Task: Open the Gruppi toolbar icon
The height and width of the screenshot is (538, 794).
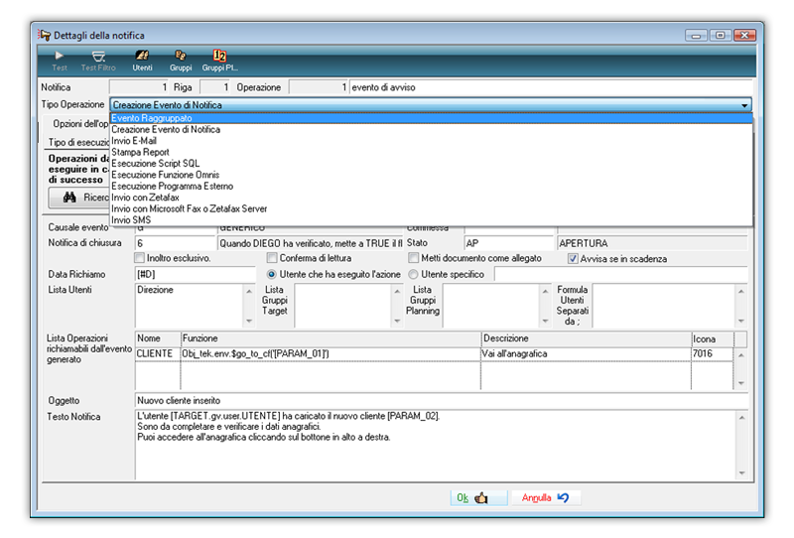Action: [181, 61]
